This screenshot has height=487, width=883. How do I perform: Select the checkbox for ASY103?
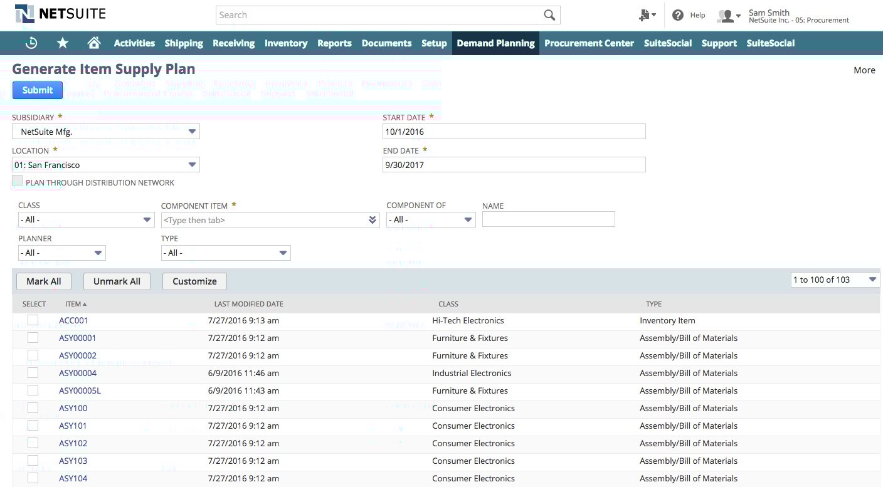pos(33,461)
